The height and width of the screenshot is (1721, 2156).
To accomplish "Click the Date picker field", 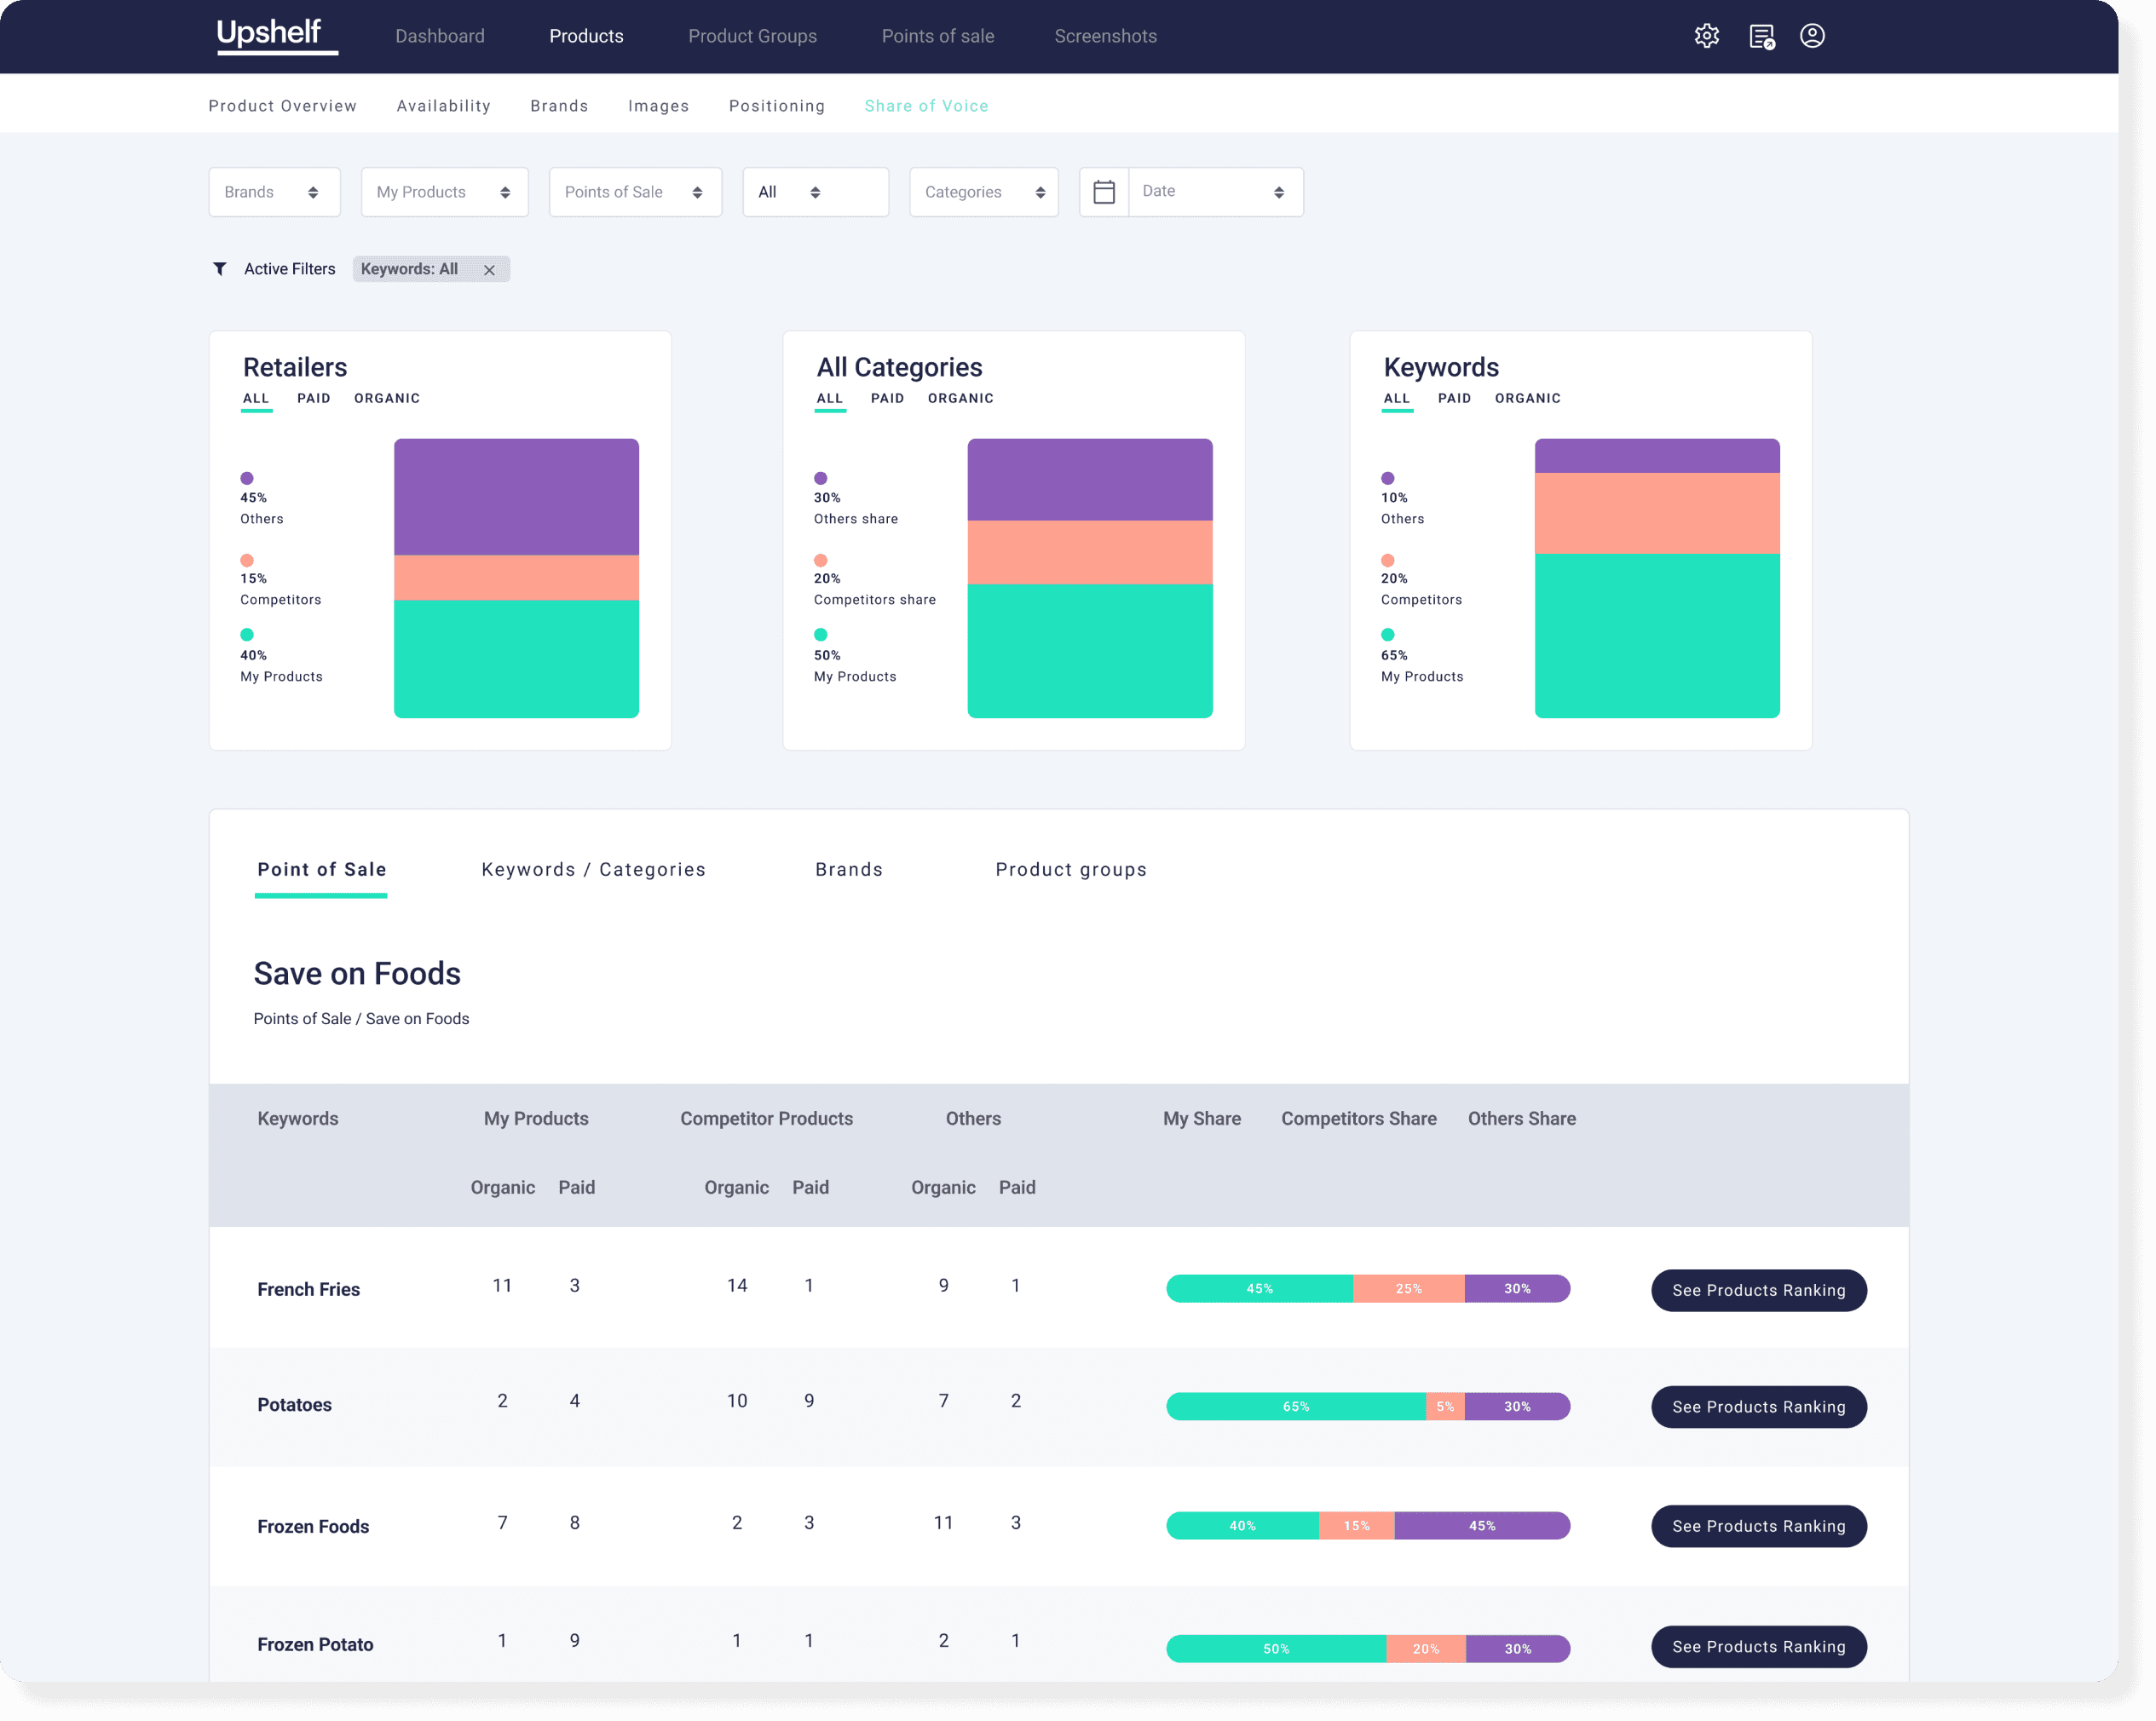I will [x=1214, y=192].
